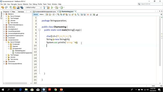The width and height of the screenshot is (163, 92).
Task: Click Shift Line Right icon
Action: pyautogui.click(x=84, y=15)
